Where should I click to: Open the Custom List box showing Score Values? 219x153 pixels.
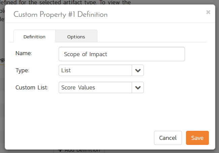tap(95, 87)
